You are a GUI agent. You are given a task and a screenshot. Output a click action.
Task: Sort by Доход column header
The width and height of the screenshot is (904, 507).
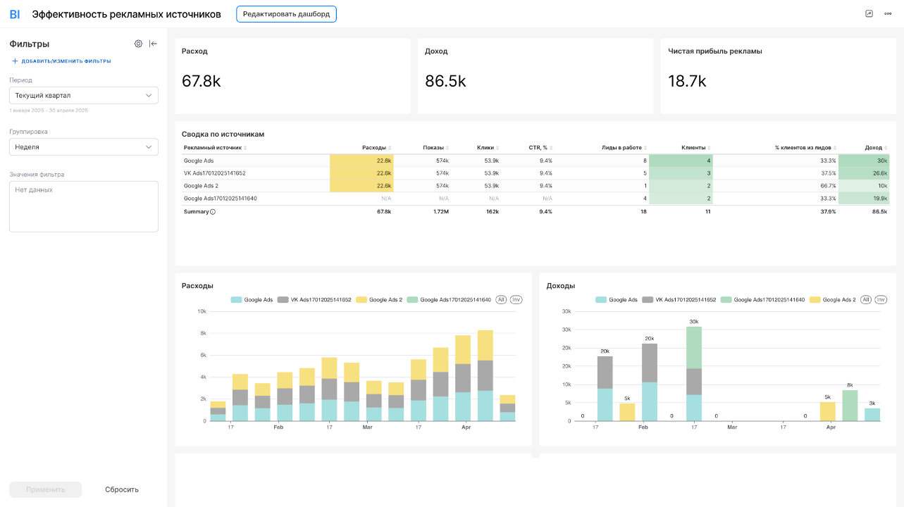coord(876,148)
